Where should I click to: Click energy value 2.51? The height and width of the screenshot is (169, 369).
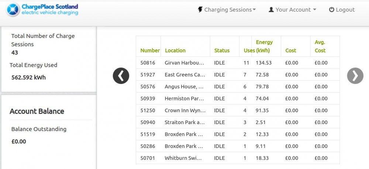[261, 123]
